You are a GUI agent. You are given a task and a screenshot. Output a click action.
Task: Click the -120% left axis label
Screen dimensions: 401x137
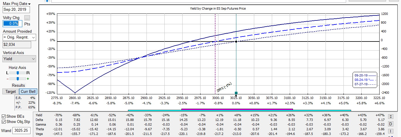coord(51,93)
